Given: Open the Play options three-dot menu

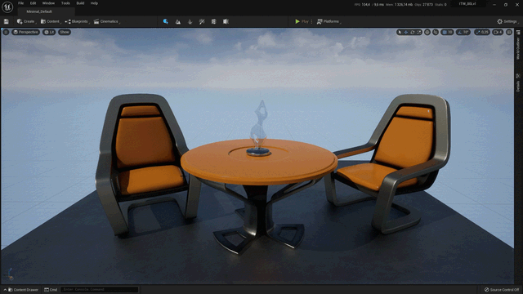Looking at the screenshot, I should (311, 21).
